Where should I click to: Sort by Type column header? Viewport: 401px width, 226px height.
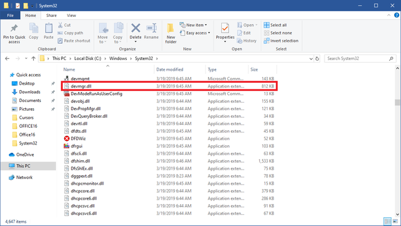212,69
